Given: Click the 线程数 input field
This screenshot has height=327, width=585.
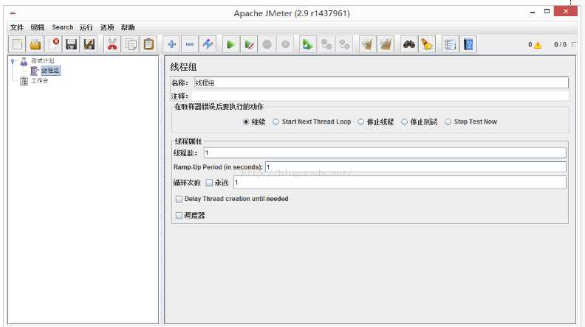Looking at the screenshot, I should click(x=385, y=153).
